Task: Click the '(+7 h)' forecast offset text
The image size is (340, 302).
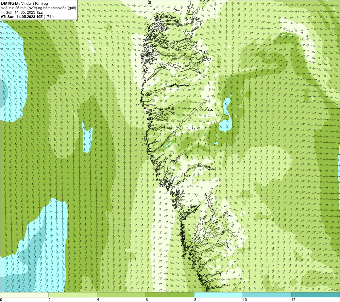Action: click(x=49, y=17)
